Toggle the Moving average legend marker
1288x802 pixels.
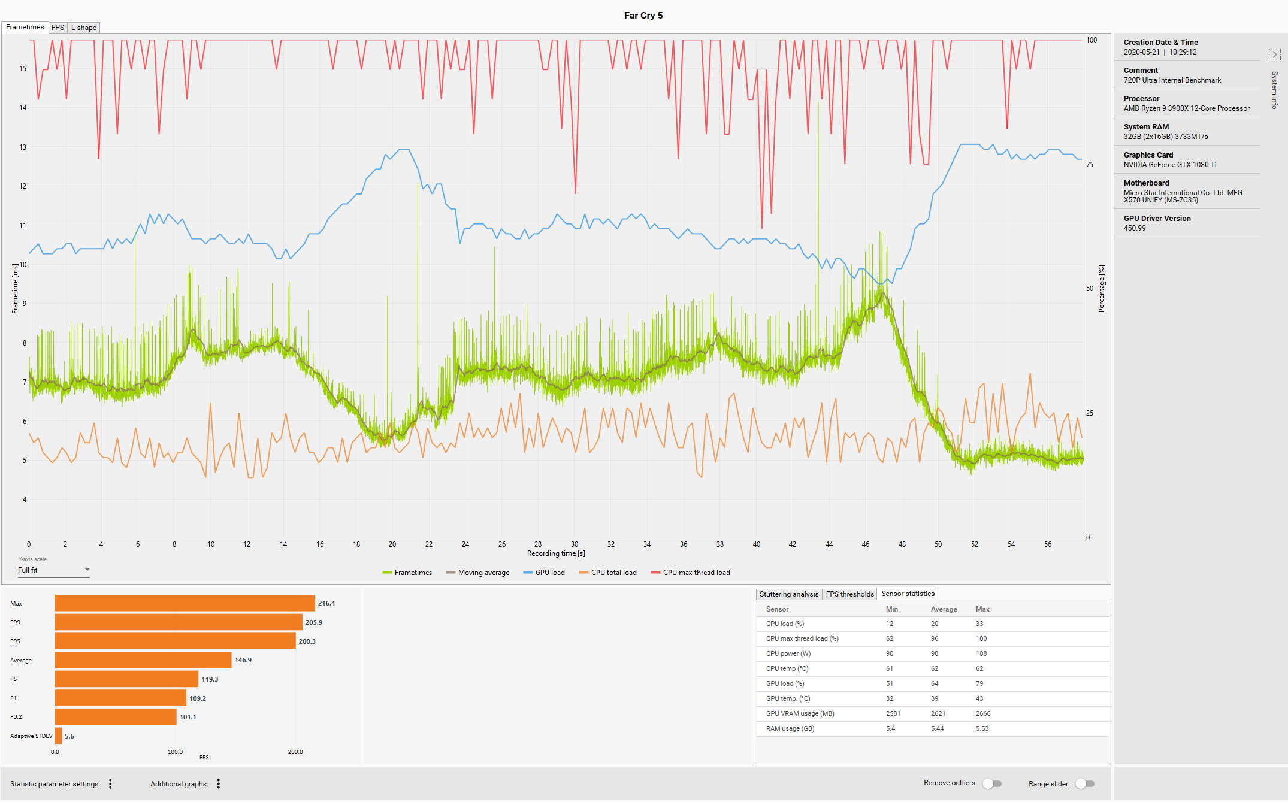451,573
